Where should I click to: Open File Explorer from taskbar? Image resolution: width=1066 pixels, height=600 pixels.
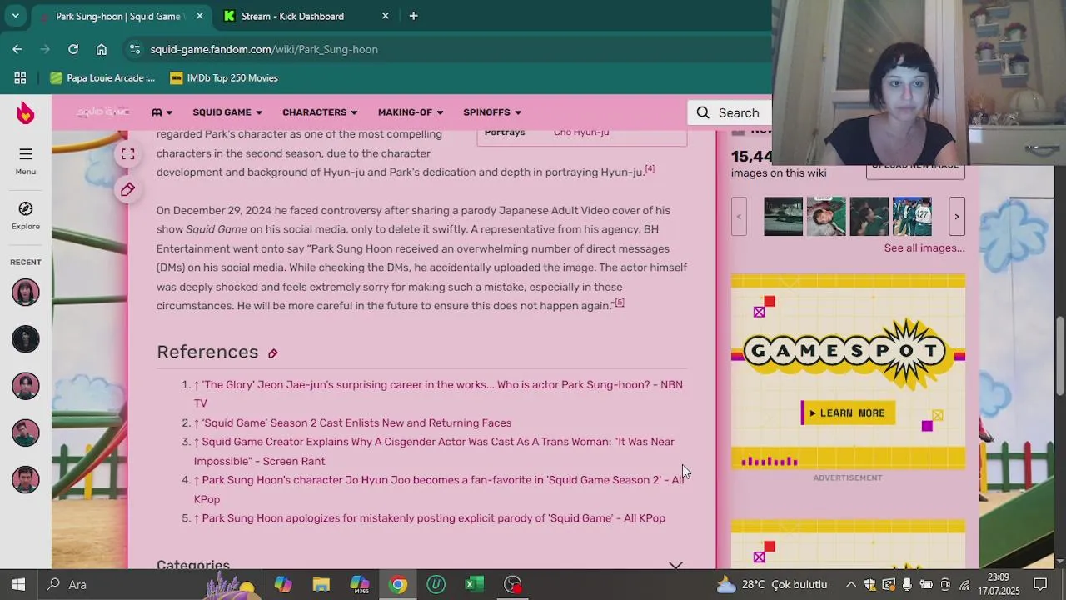(321, 585)
